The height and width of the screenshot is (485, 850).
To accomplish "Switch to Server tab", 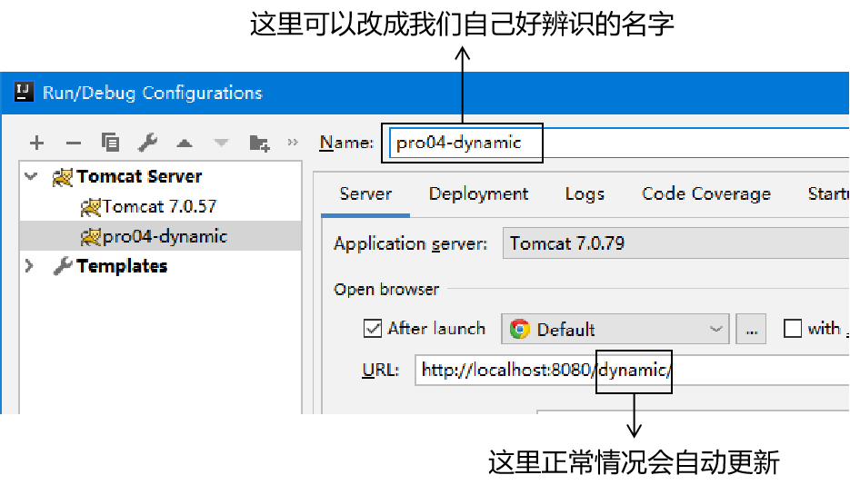I will [365, 193].
